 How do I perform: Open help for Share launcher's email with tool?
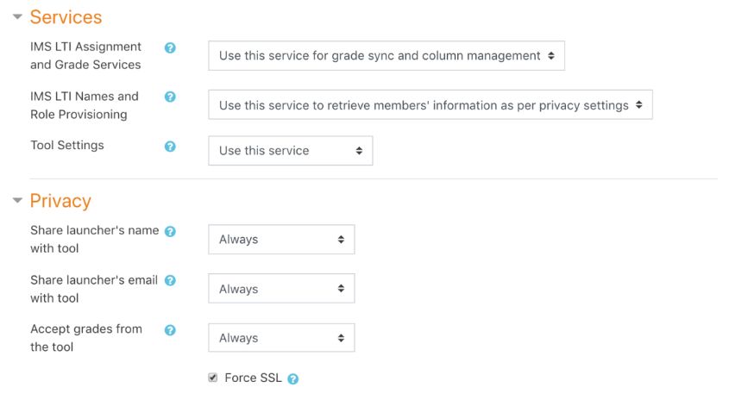(x=170, y=281)
